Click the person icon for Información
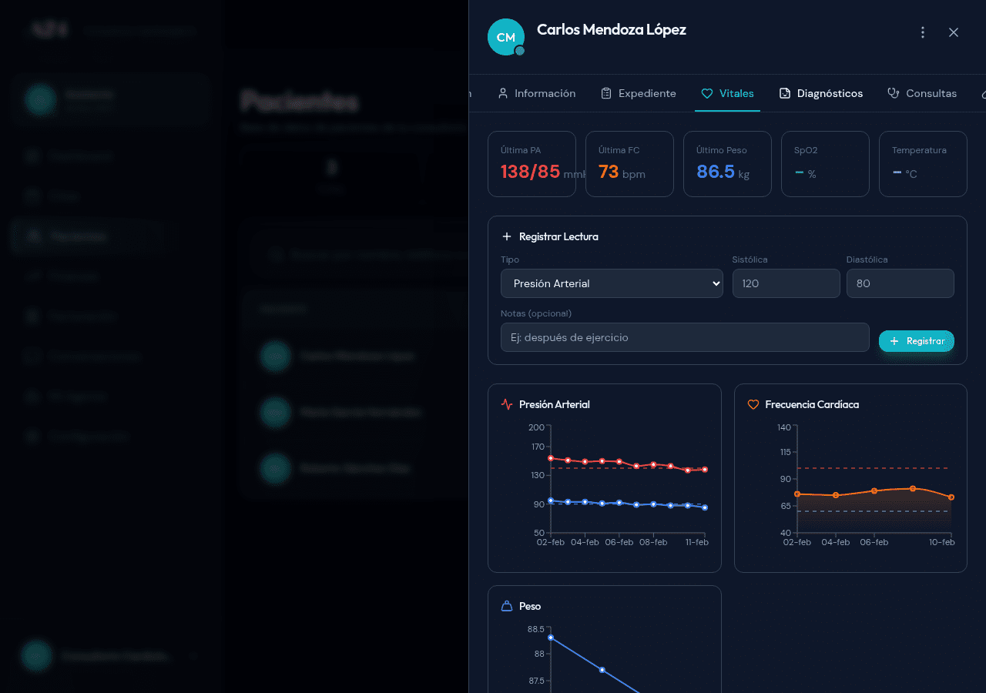This screenshot has width=986, height=693. point(503,93)
